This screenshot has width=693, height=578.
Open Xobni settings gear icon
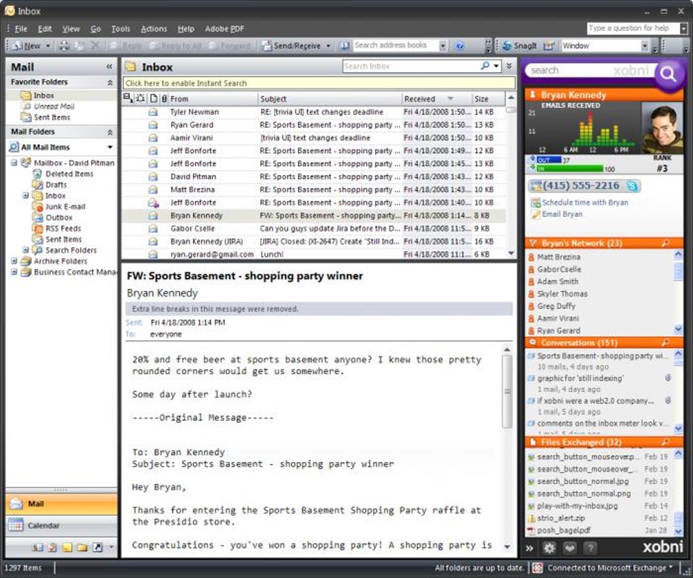pyautogui.click(x=549, y=548)
